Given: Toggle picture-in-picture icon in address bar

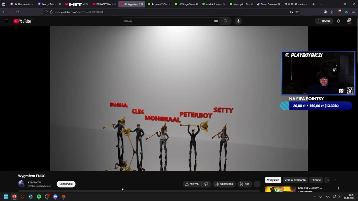Looking at the screenshot, I should [292, 12].
